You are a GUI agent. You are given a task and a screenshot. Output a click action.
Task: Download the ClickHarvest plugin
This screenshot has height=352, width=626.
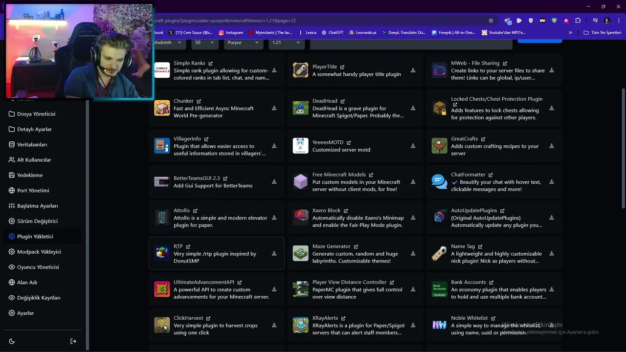click(274, 325)
